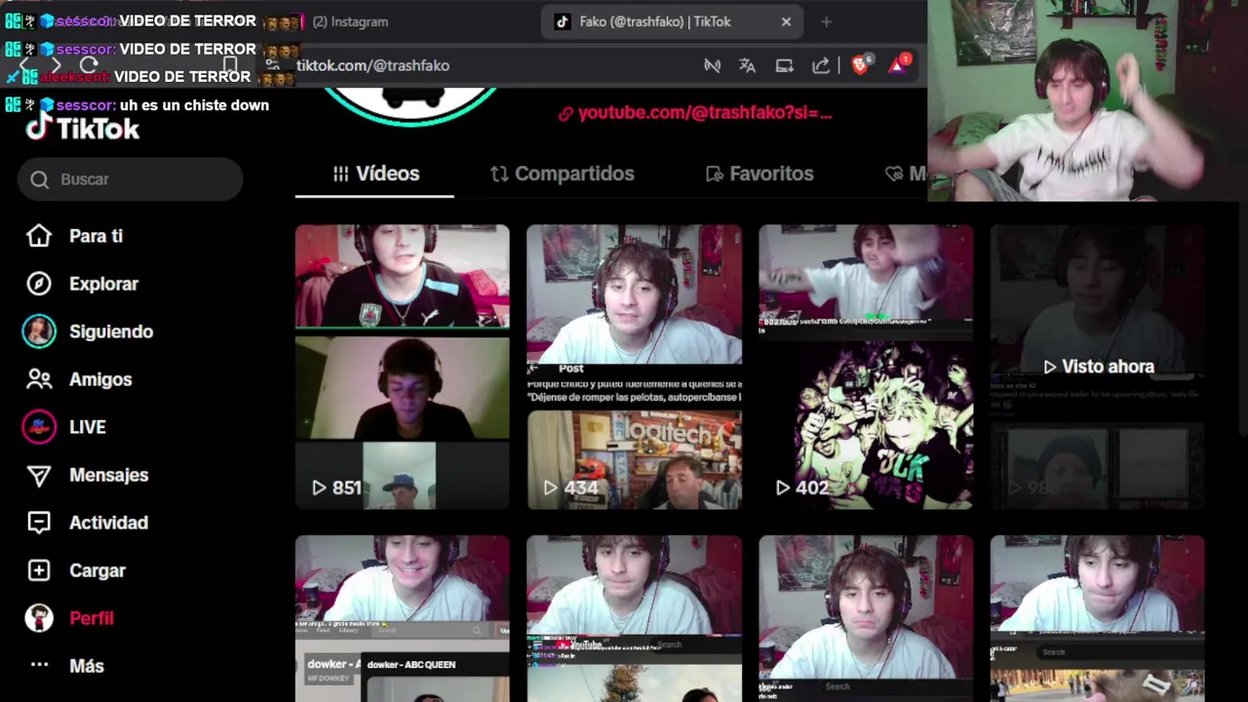
Task: Click the Buscar search field
Action: (131, 179)
